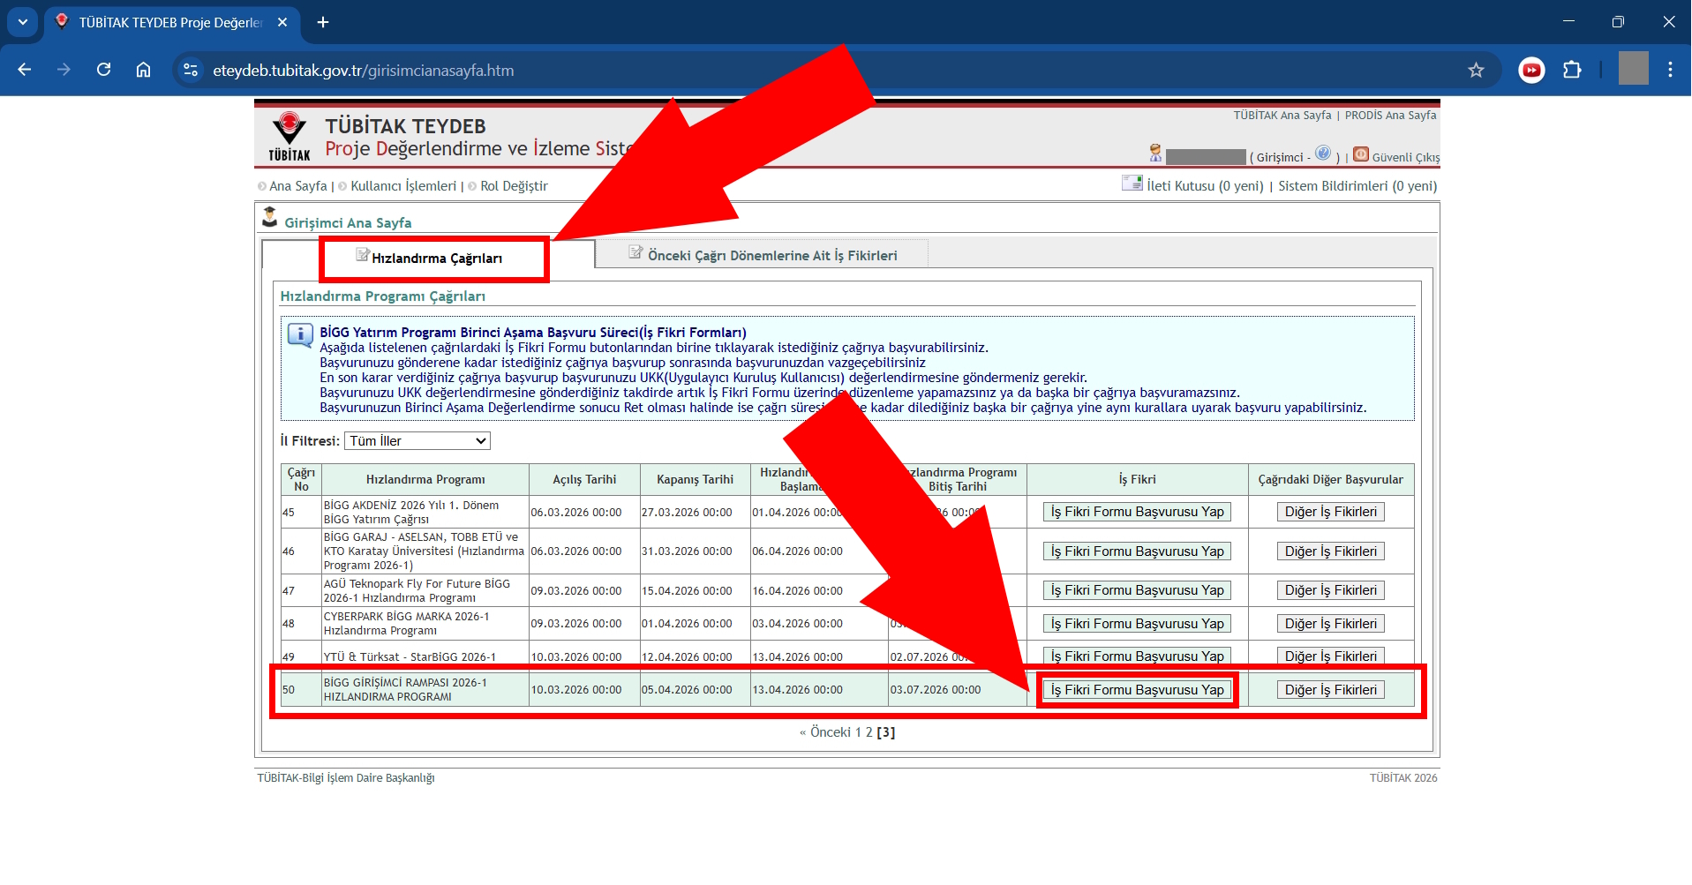Go to browser home page icon
This screenshot has width=1692, height=885.
point(143,71)
